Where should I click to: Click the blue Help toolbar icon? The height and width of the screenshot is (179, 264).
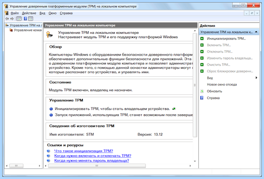tap(25, 19)
